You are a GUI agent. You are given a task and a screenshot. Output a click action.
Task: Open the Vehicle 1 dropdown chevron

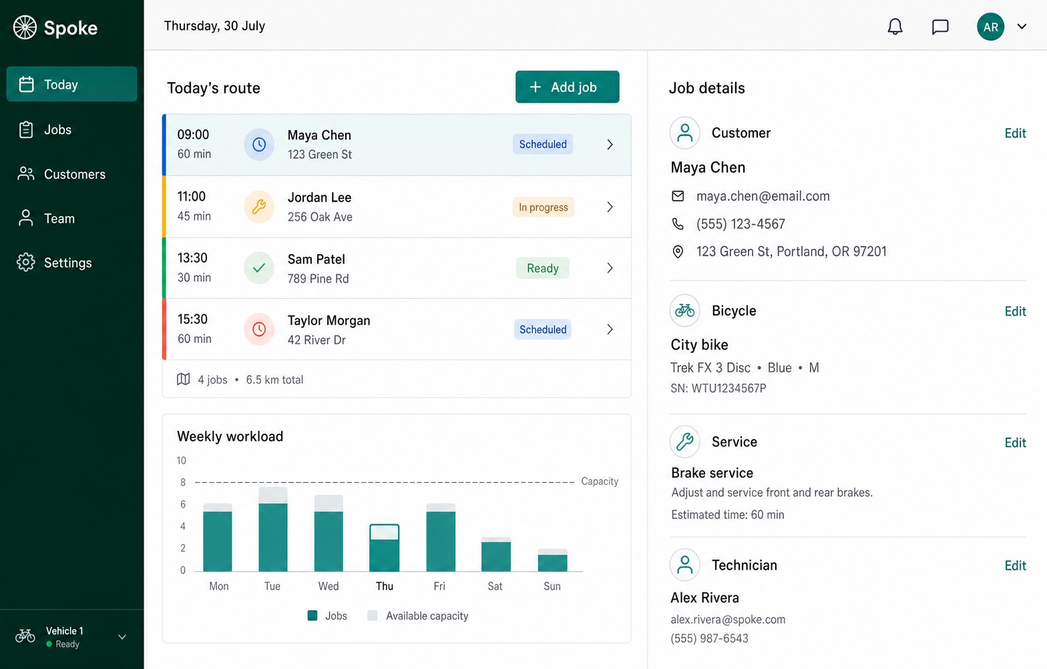[122, 637]
